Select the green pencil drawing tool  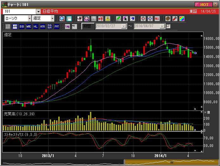(118, 18)
